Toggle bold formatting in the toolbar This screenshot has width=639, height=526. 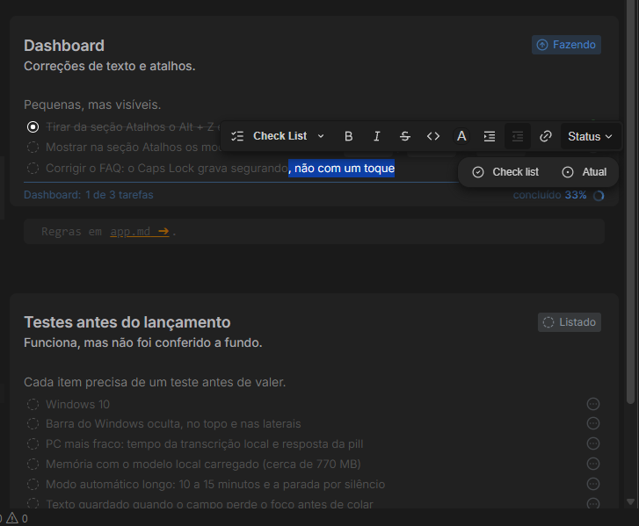(348, 136)
